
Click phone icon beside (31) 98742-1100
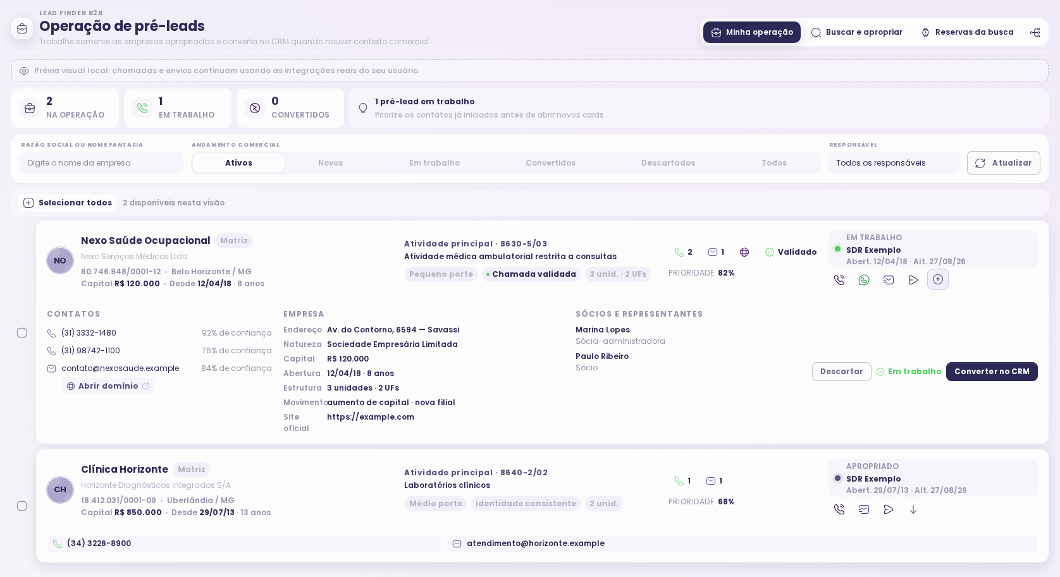(52, 351)
